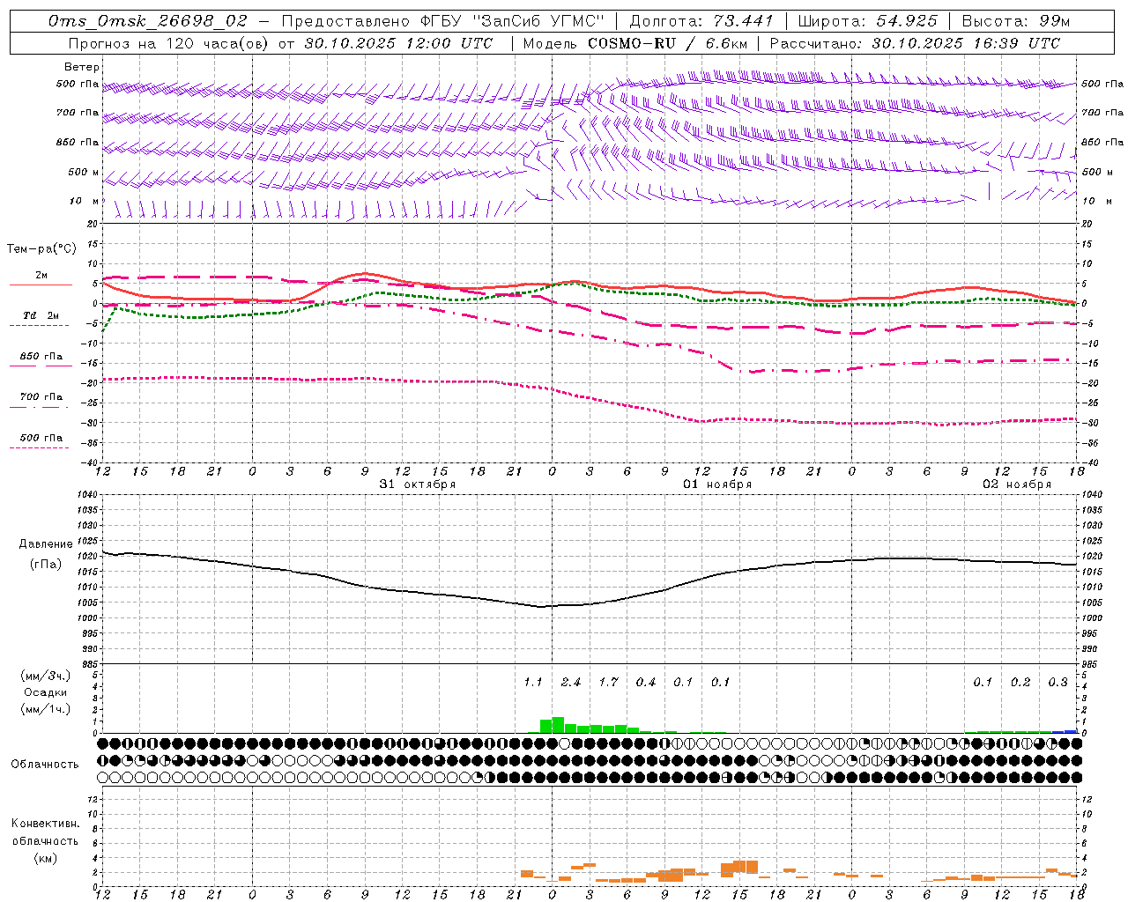Click the tallest green precipitation bar

pos(558,725)
